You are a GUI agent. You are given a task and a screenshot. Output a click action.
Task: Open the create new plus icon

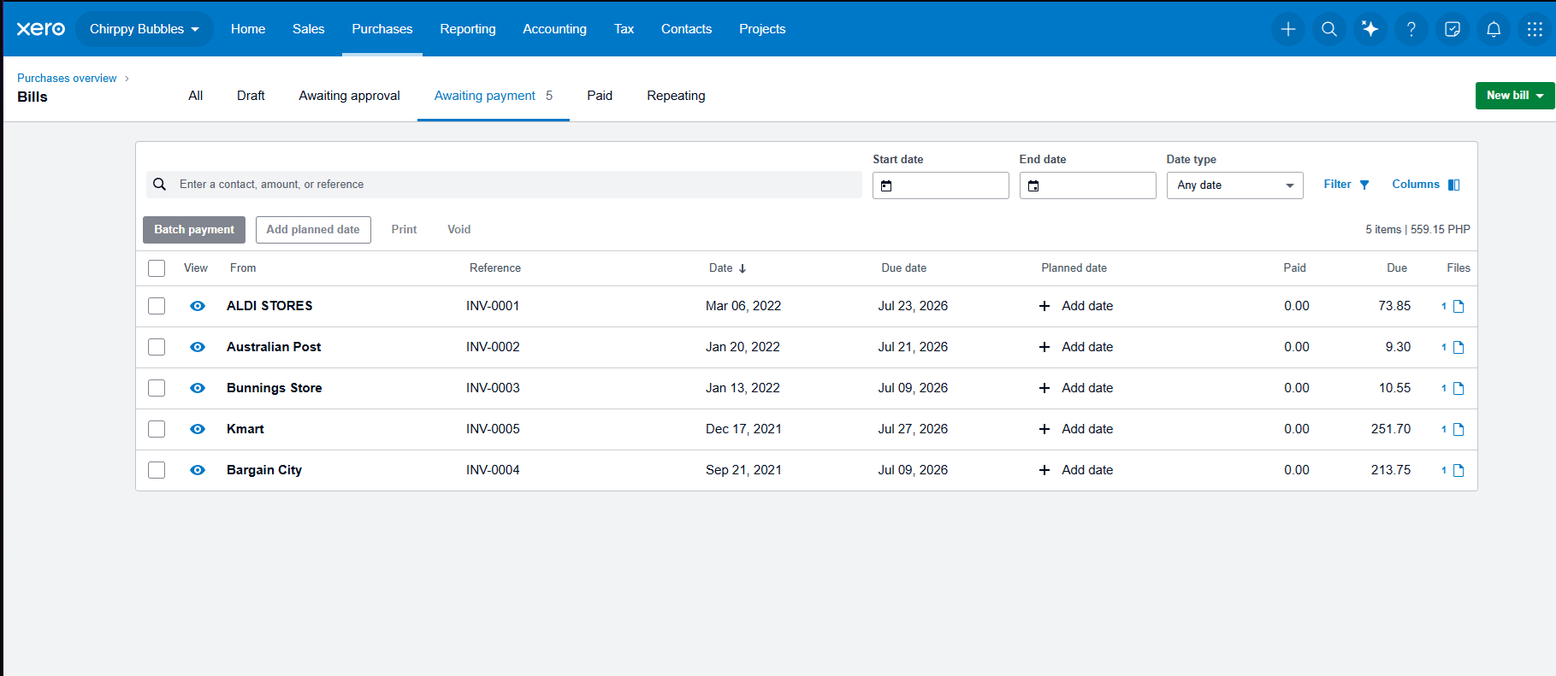pyautogui.click(x=1287, y=29)
